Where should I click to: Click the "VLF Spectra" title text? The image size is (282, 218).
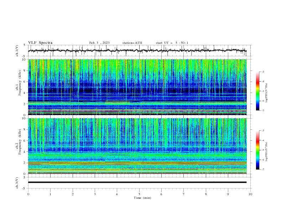coord(40,43)
